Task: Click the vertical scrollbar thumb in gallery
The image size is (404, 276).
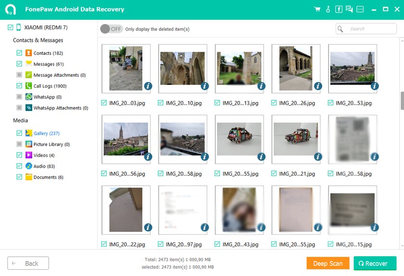Action: pos(402,101)
